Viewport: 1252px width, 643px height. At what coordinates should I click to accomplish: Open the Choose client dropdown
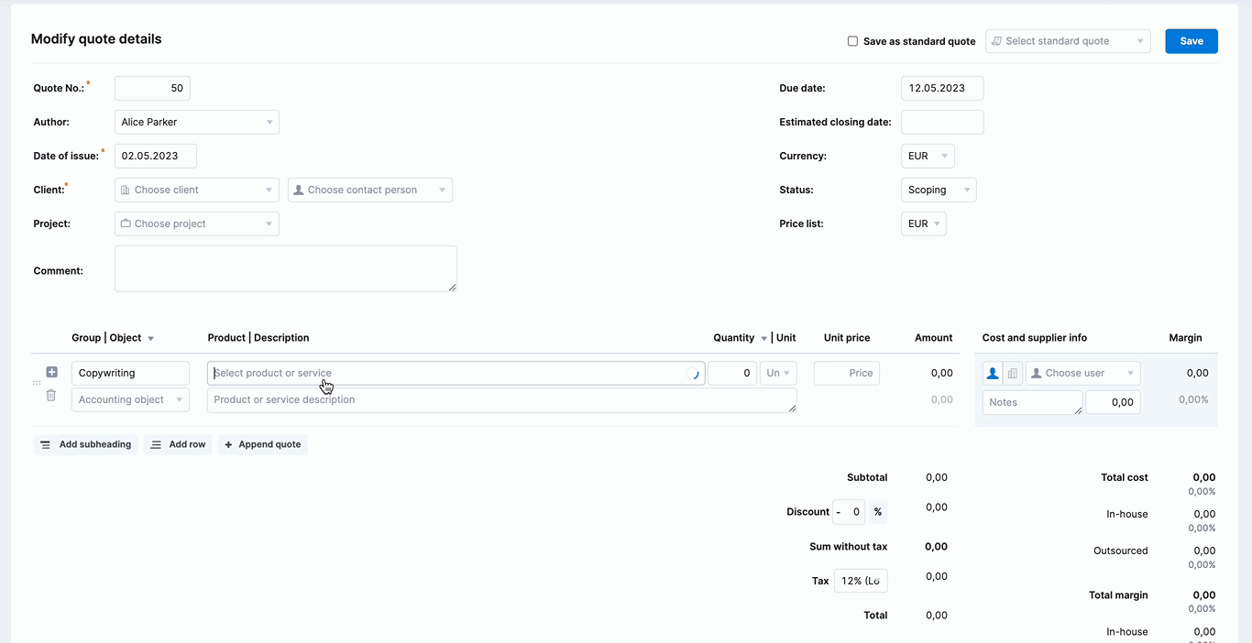(196, 190)
